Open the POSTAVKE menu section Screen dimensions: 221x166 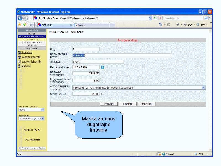pos(32,49)
